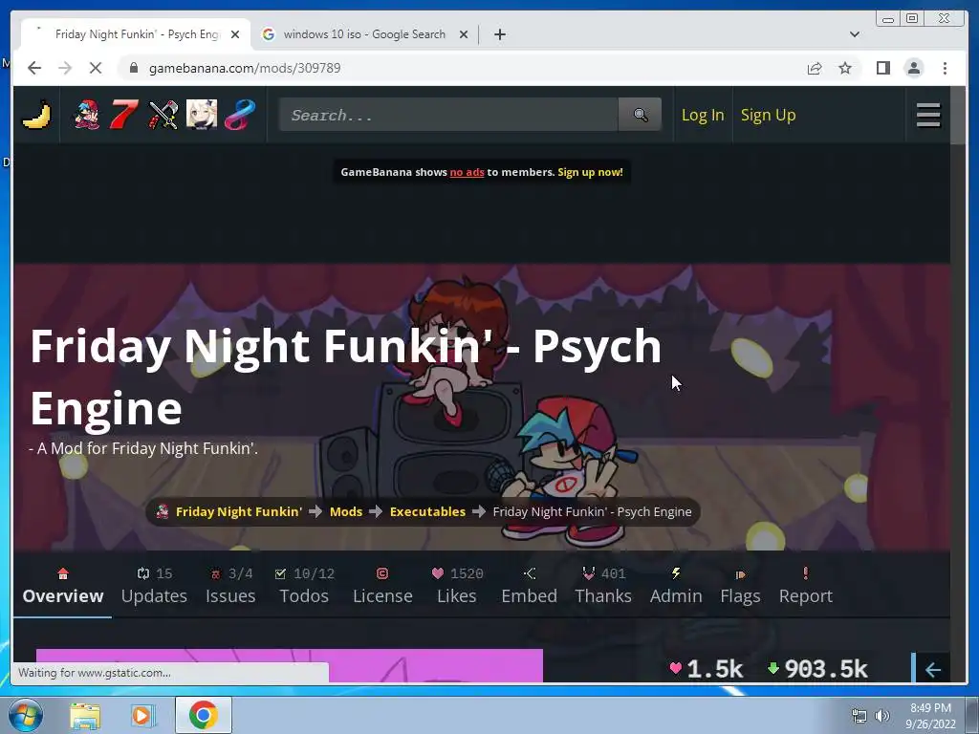
Task: Open the Thanks tab
Action: 603,586
